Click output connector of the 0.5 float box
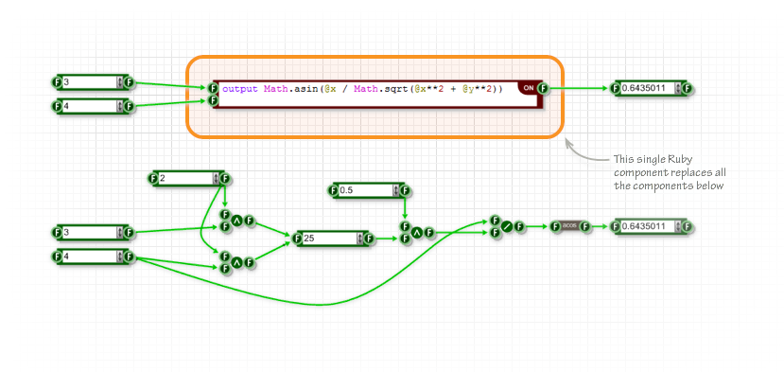 [405, 190]
